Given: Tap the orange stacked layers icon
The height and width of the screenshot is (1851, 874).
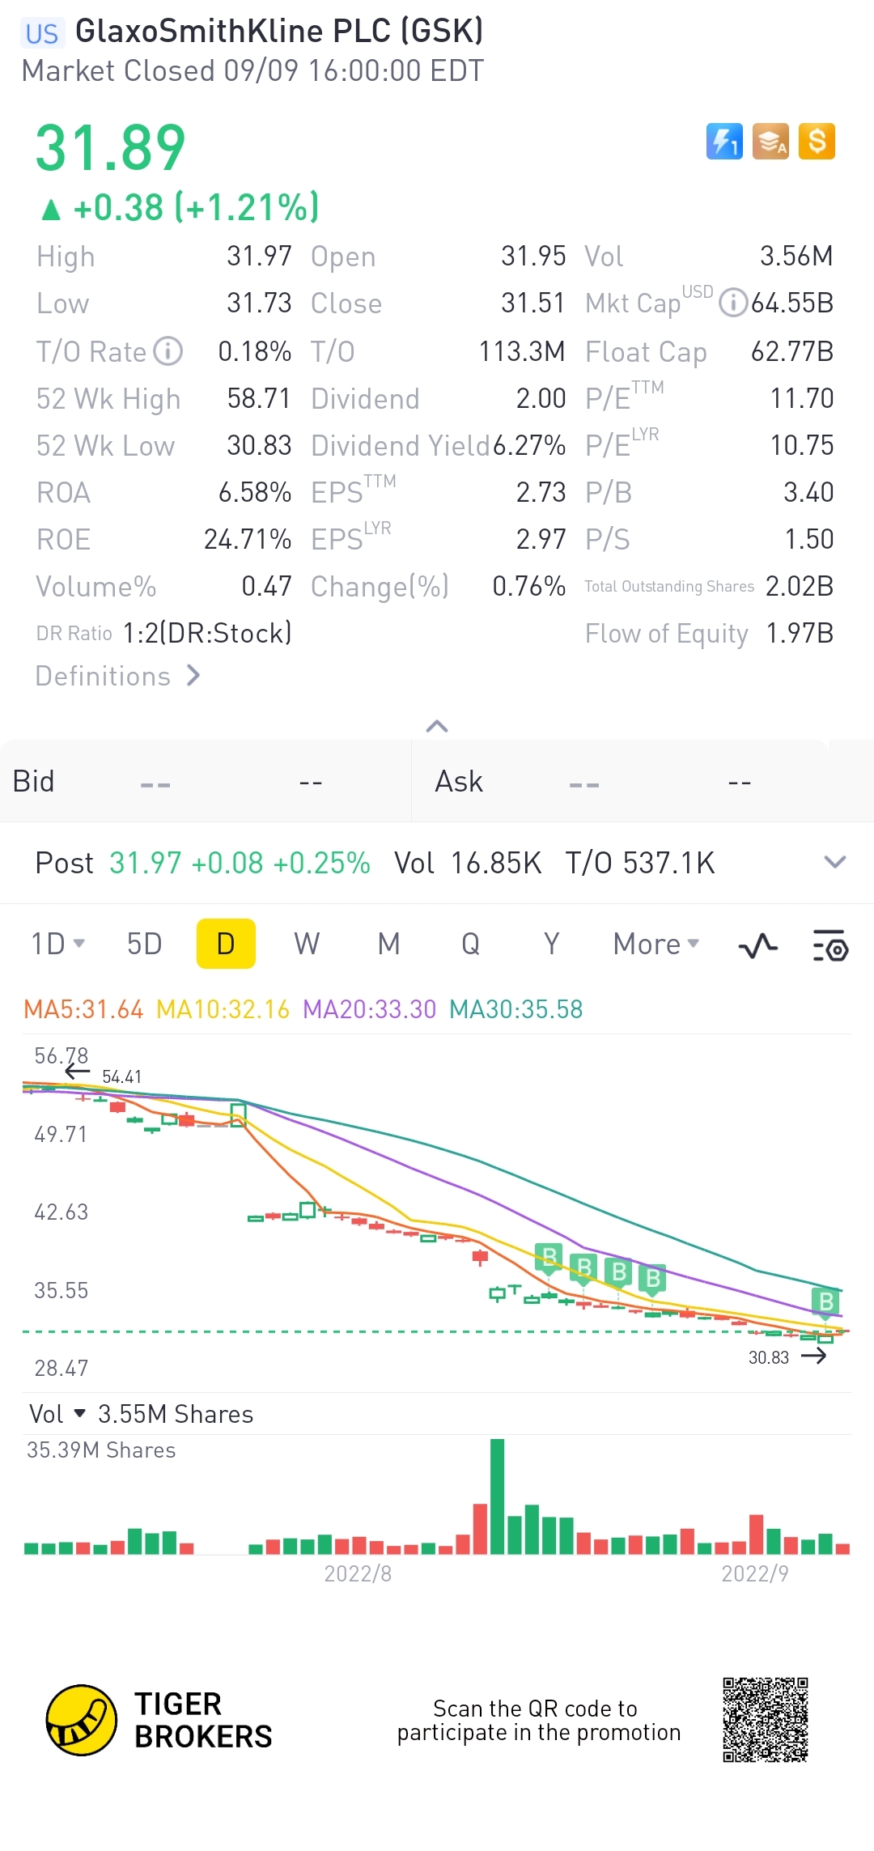Looking at the screenshot, I should [x=770, y=142].
